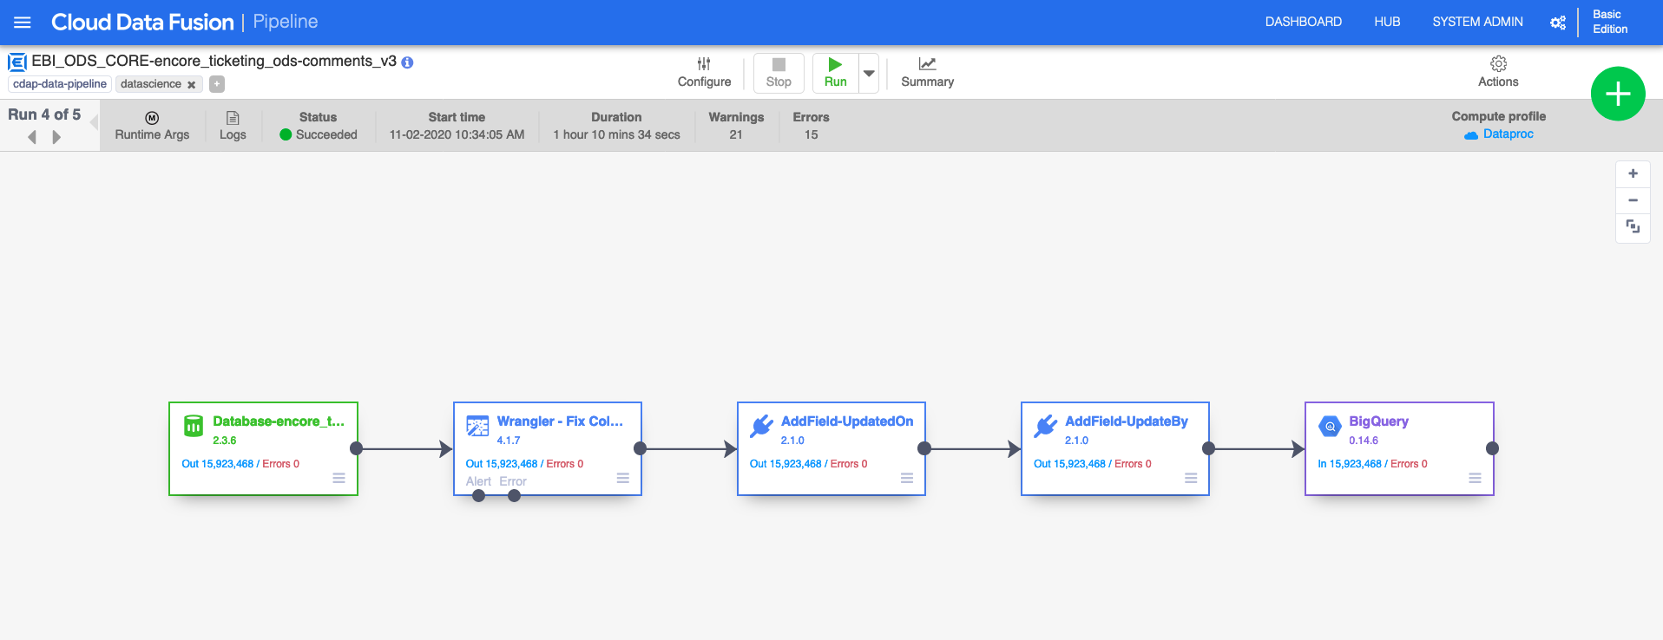Open the Wrangler node hamburger menu
The width and height of the screenshot is (1663, 640).
tap(622, 478)
